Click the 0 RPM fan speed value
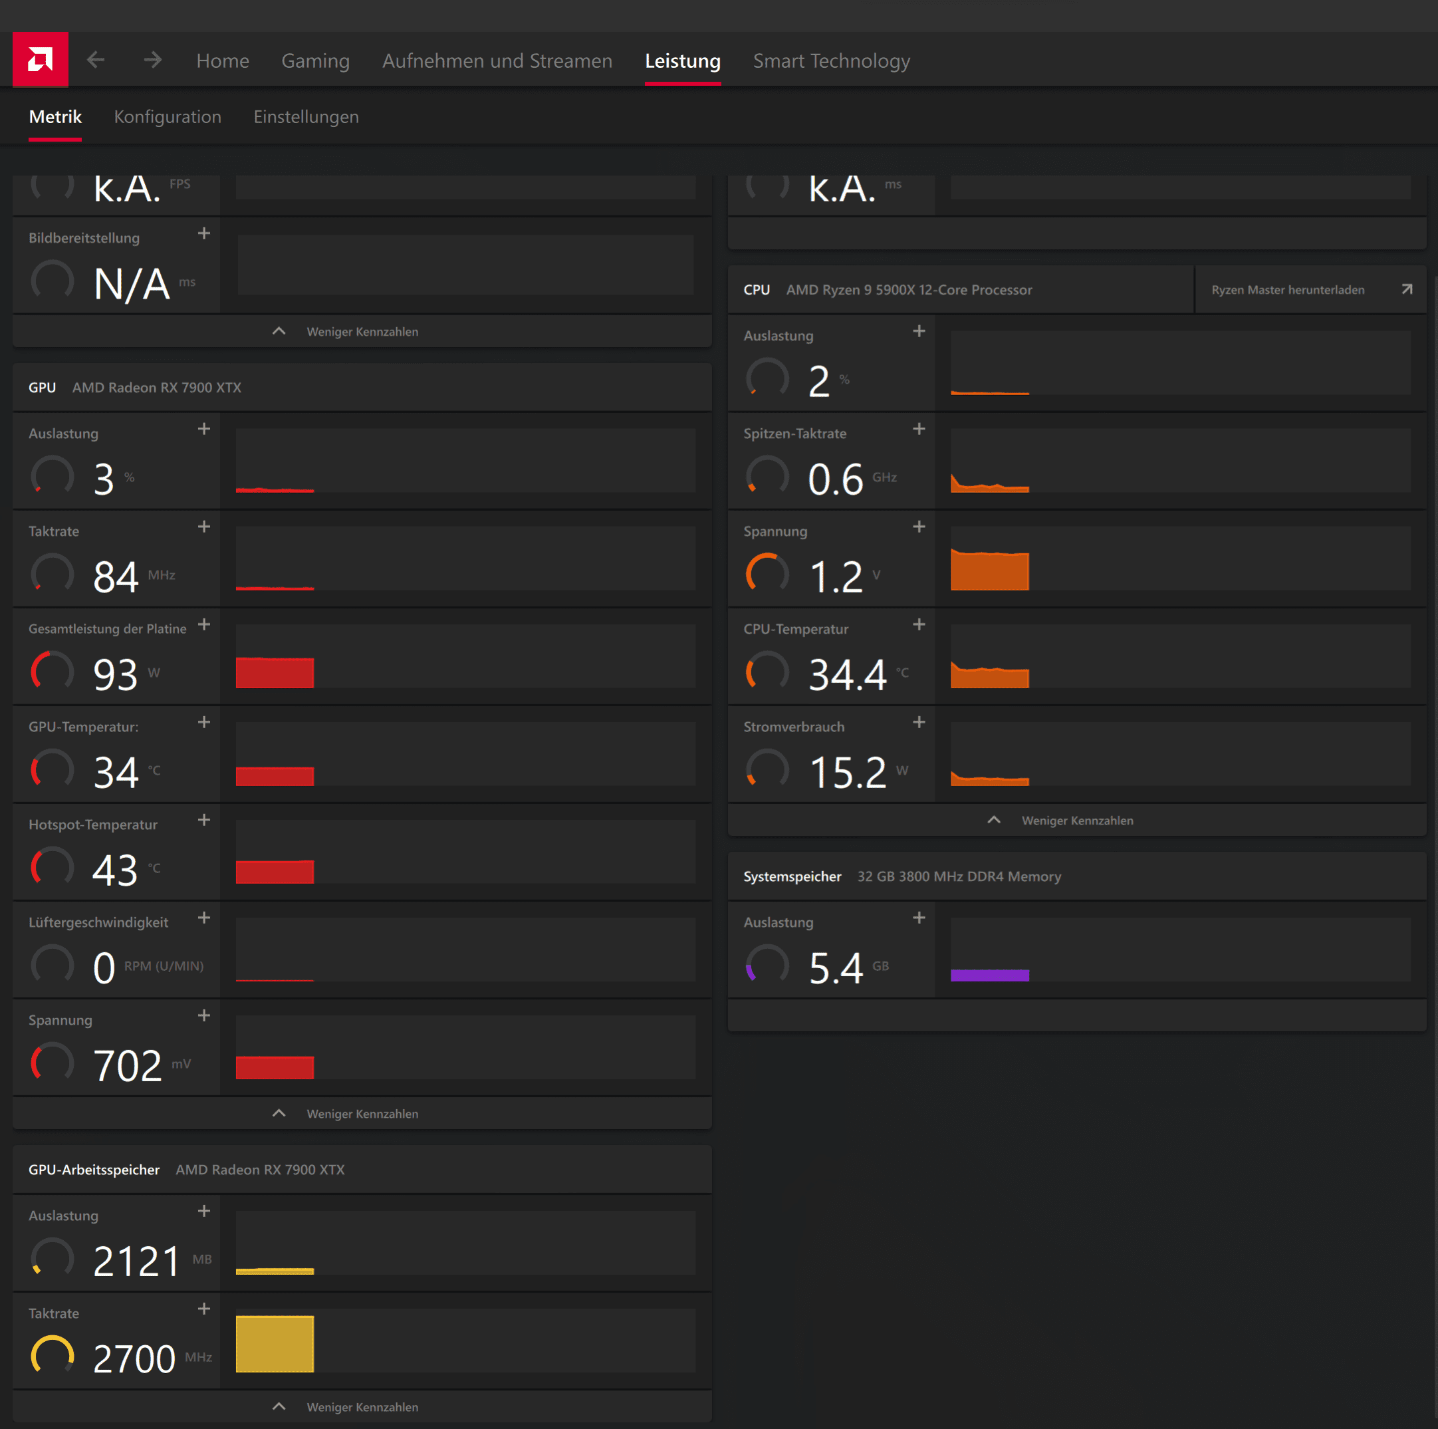The width and height of the screenshot is (1438, 1429). [104, 968]
